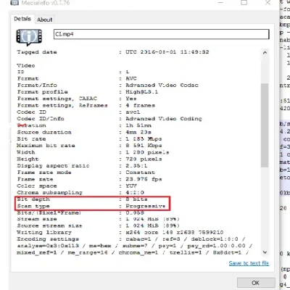Click the OK button

(256, 283)
